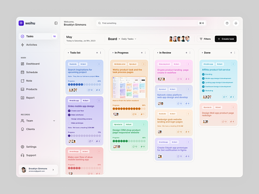Open Todo list column options menu

pyautogui.click(x=101, y=53)
